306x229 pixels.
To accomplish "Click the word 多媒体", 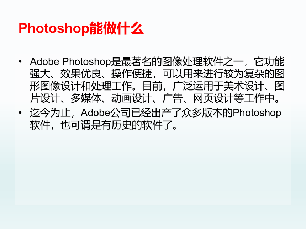I will point(86,98).
